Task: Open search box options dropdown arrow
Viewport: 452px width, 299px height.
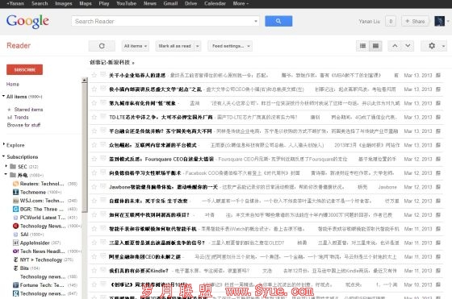Action: pos(255,21)
